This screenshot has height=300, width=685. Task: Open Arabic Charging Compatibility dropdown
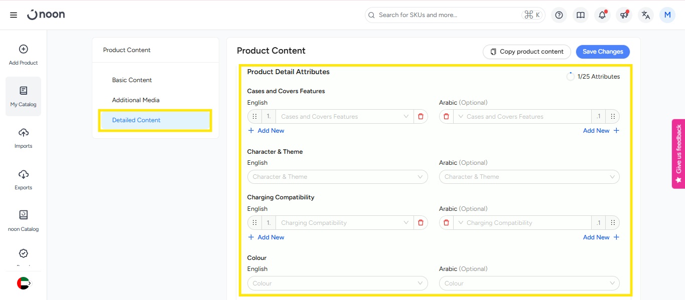(522, 223)
